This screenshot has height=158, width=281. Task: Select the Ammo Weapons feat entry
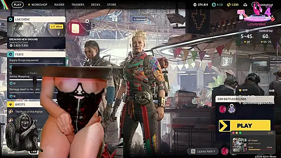point(19,76)
